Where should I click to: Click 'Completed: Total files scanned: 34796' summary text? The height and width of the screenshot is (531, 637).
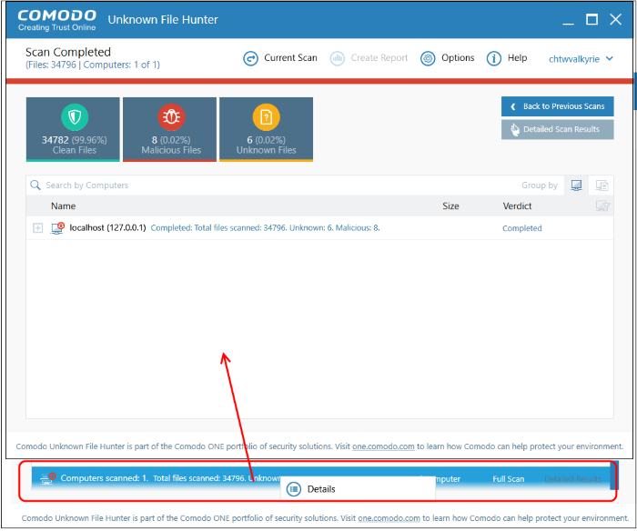pyautogui.click(x=266, y=228)
